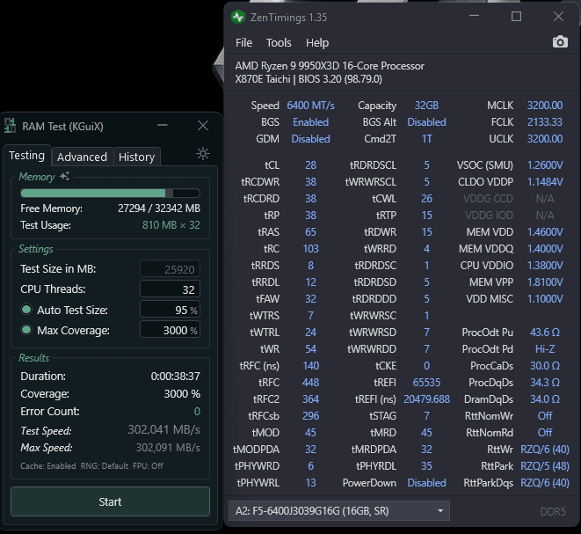
Task: Click the tCL value 28
Action: 310,165
